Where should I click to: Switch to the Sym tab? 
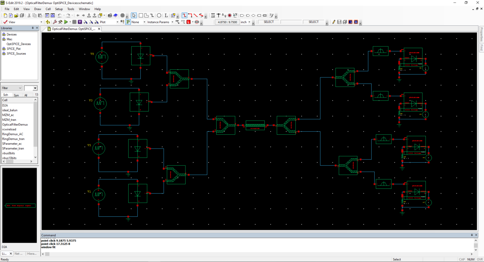click(x=16, y=95)
